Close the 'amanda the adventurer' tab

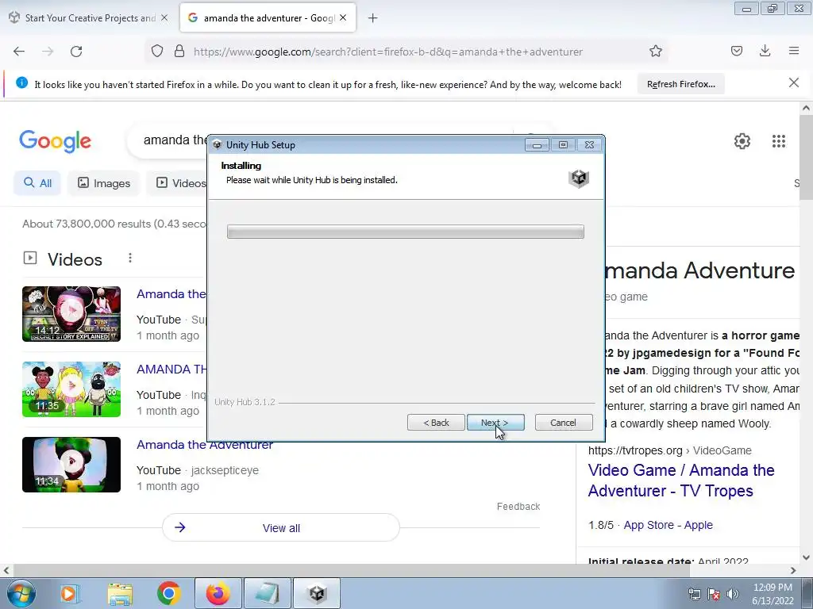coord(343,17)
